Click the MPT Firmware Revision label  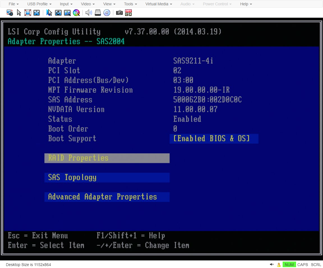tap(91, 90)
